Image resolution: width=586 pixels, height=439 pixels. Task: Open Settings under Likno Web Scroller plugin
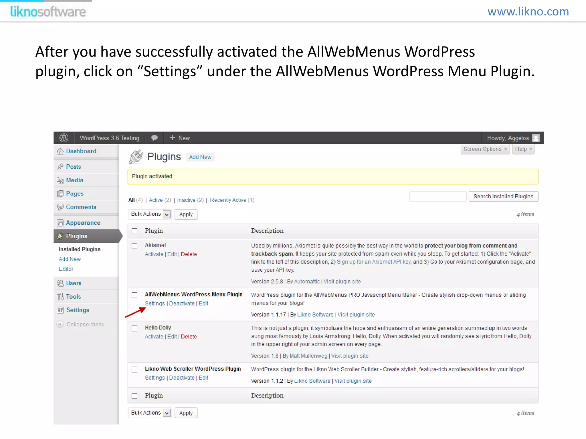pyautogui.click(x=155, y=378)
